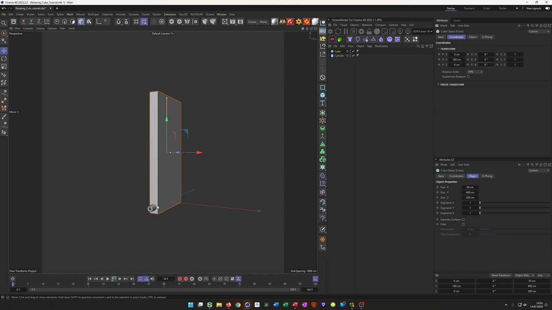Image resolution: width=552 pixels, height=310 pixels.
Task: Click the Octane pause render icon
Action: click(346, 32)
